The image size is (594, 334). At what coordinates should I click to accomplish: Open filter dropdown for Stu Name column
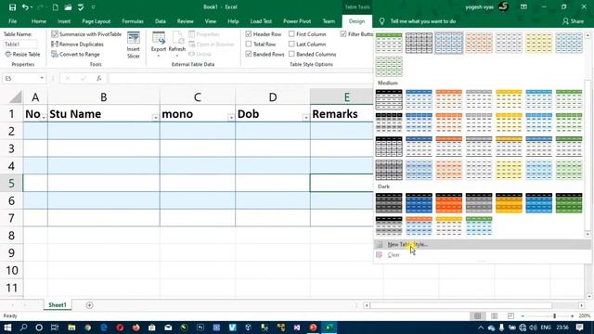point(155,118)
